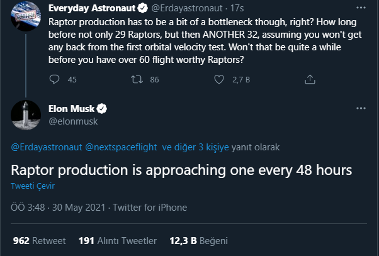Viewport: 379px width, 256px height.
Task: Click the Elon Musk display name
Action: 71,109
